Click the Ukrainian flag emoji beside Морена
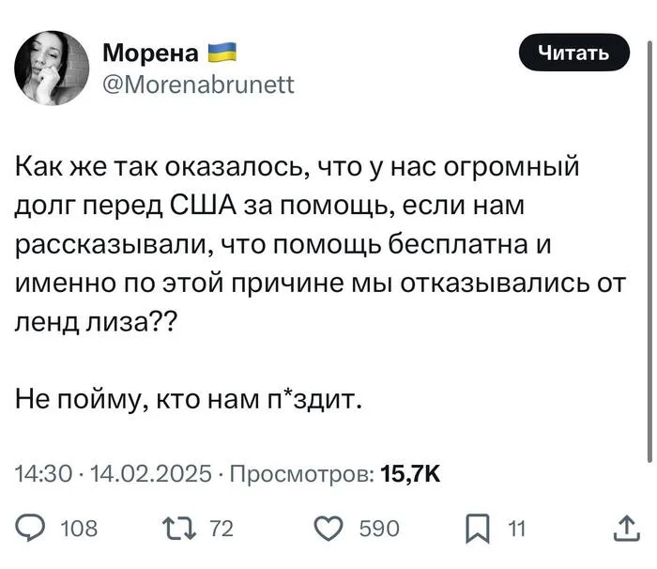 (x=222, y=53)
